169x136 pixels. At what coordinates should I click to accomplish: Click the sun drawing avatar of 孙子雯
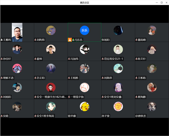(x=118, y=107)
